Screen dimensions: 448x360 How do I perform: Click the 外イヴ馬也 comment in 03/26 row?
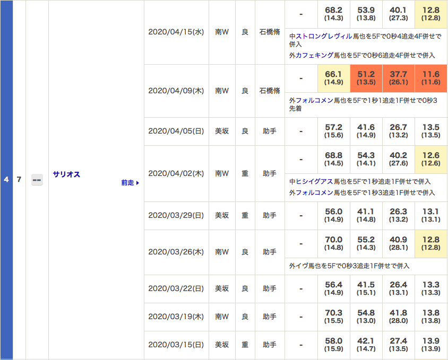(x=349, y=266)
